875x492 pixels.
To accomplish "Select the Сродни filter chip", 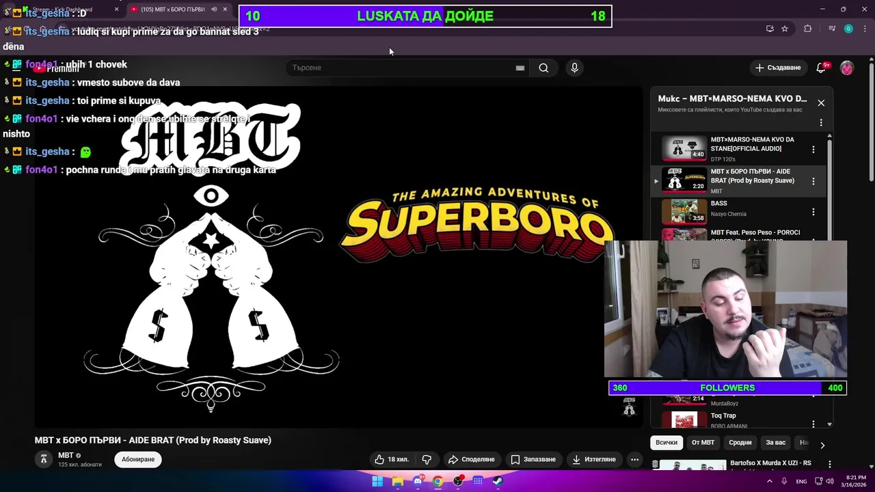I will (x=740, y=443).
